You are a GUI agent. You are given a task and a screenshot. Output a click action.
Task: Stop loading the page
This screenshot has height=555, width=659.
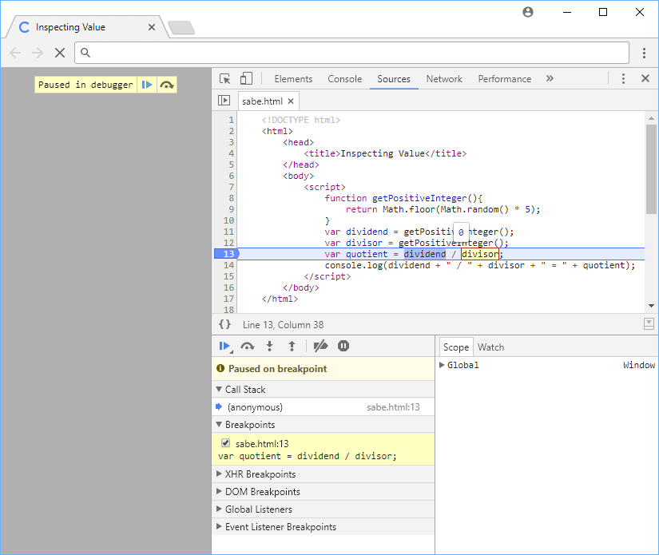point(60,53)
